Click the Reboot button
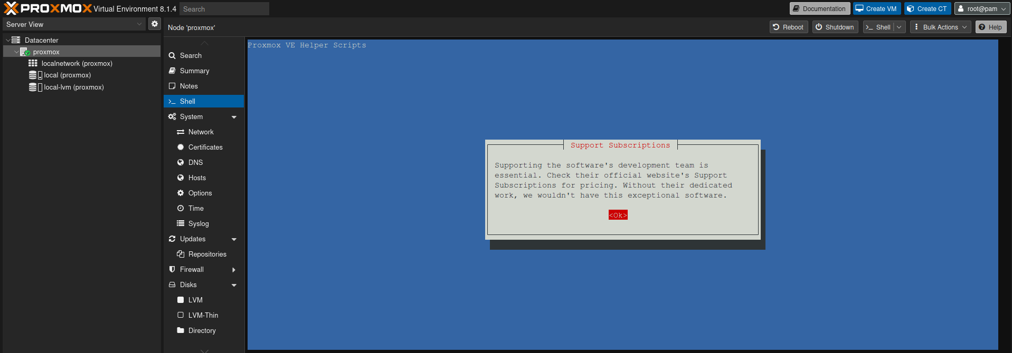1012x353 pixels. pyautogui.click(x=789, y=27)
